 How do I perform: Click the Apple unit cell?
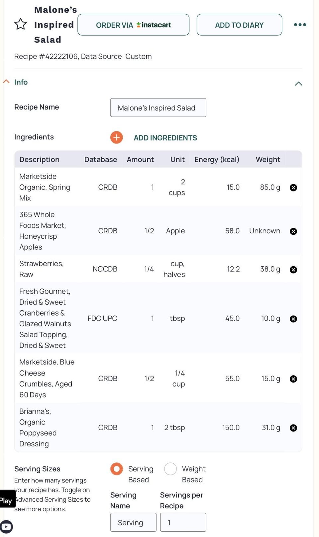(x=175, y=231)
